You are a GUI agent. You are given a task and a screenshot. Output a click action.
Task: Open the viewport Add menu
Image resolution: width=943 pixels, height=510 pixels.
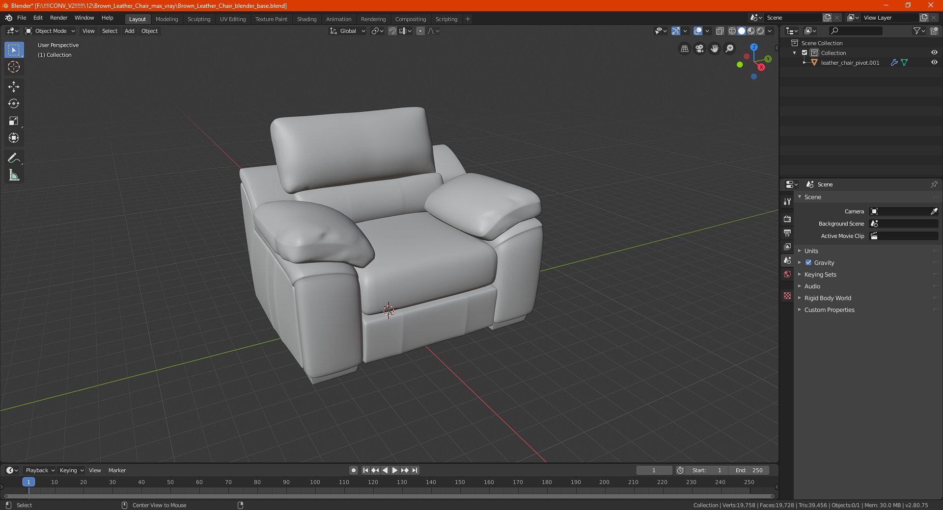pyautogui.click(x=129, y=31)
